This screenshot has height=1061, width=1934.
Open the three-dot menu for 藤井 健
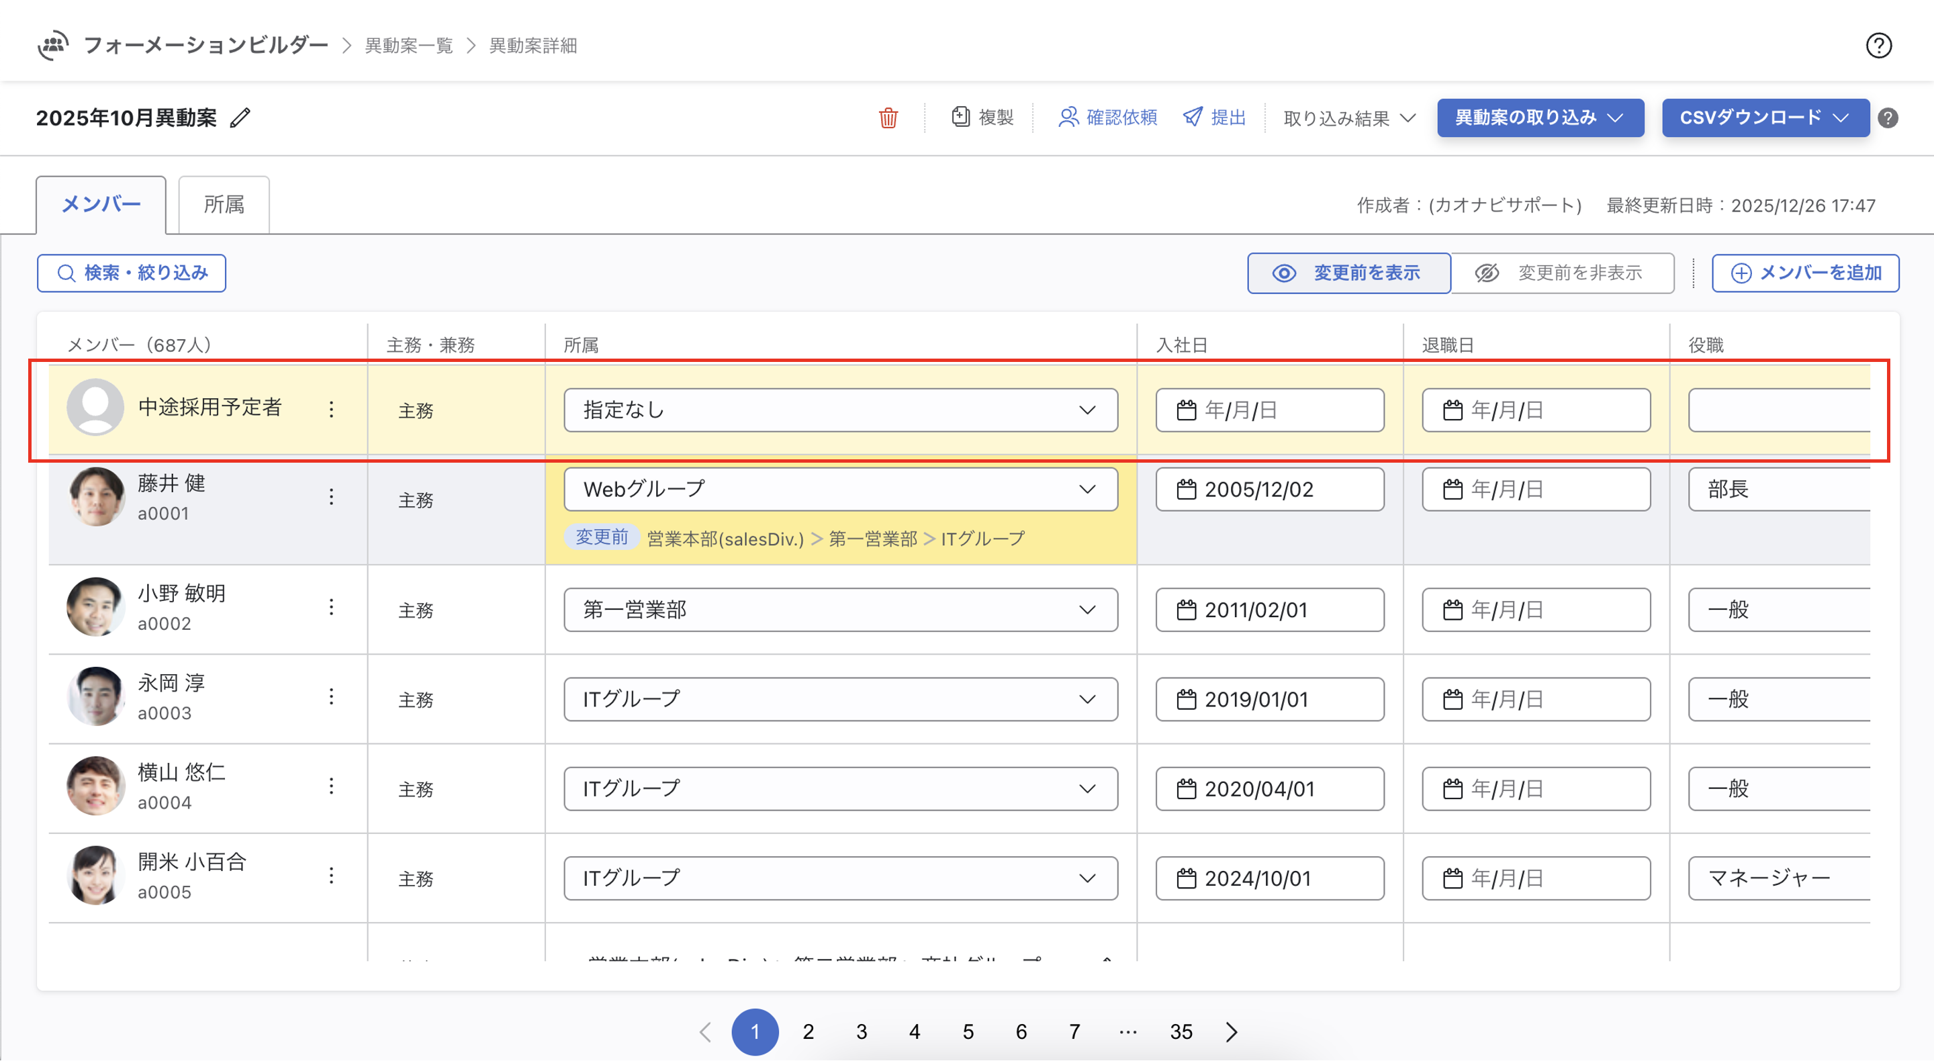[x=331, y=496]
